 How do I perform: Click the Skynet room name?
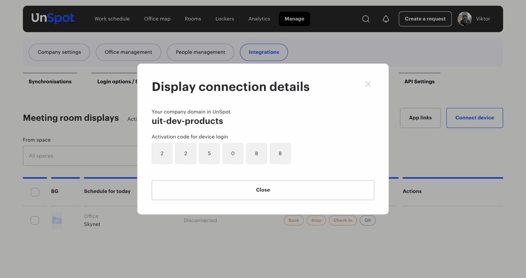click(x=92, y=224)
